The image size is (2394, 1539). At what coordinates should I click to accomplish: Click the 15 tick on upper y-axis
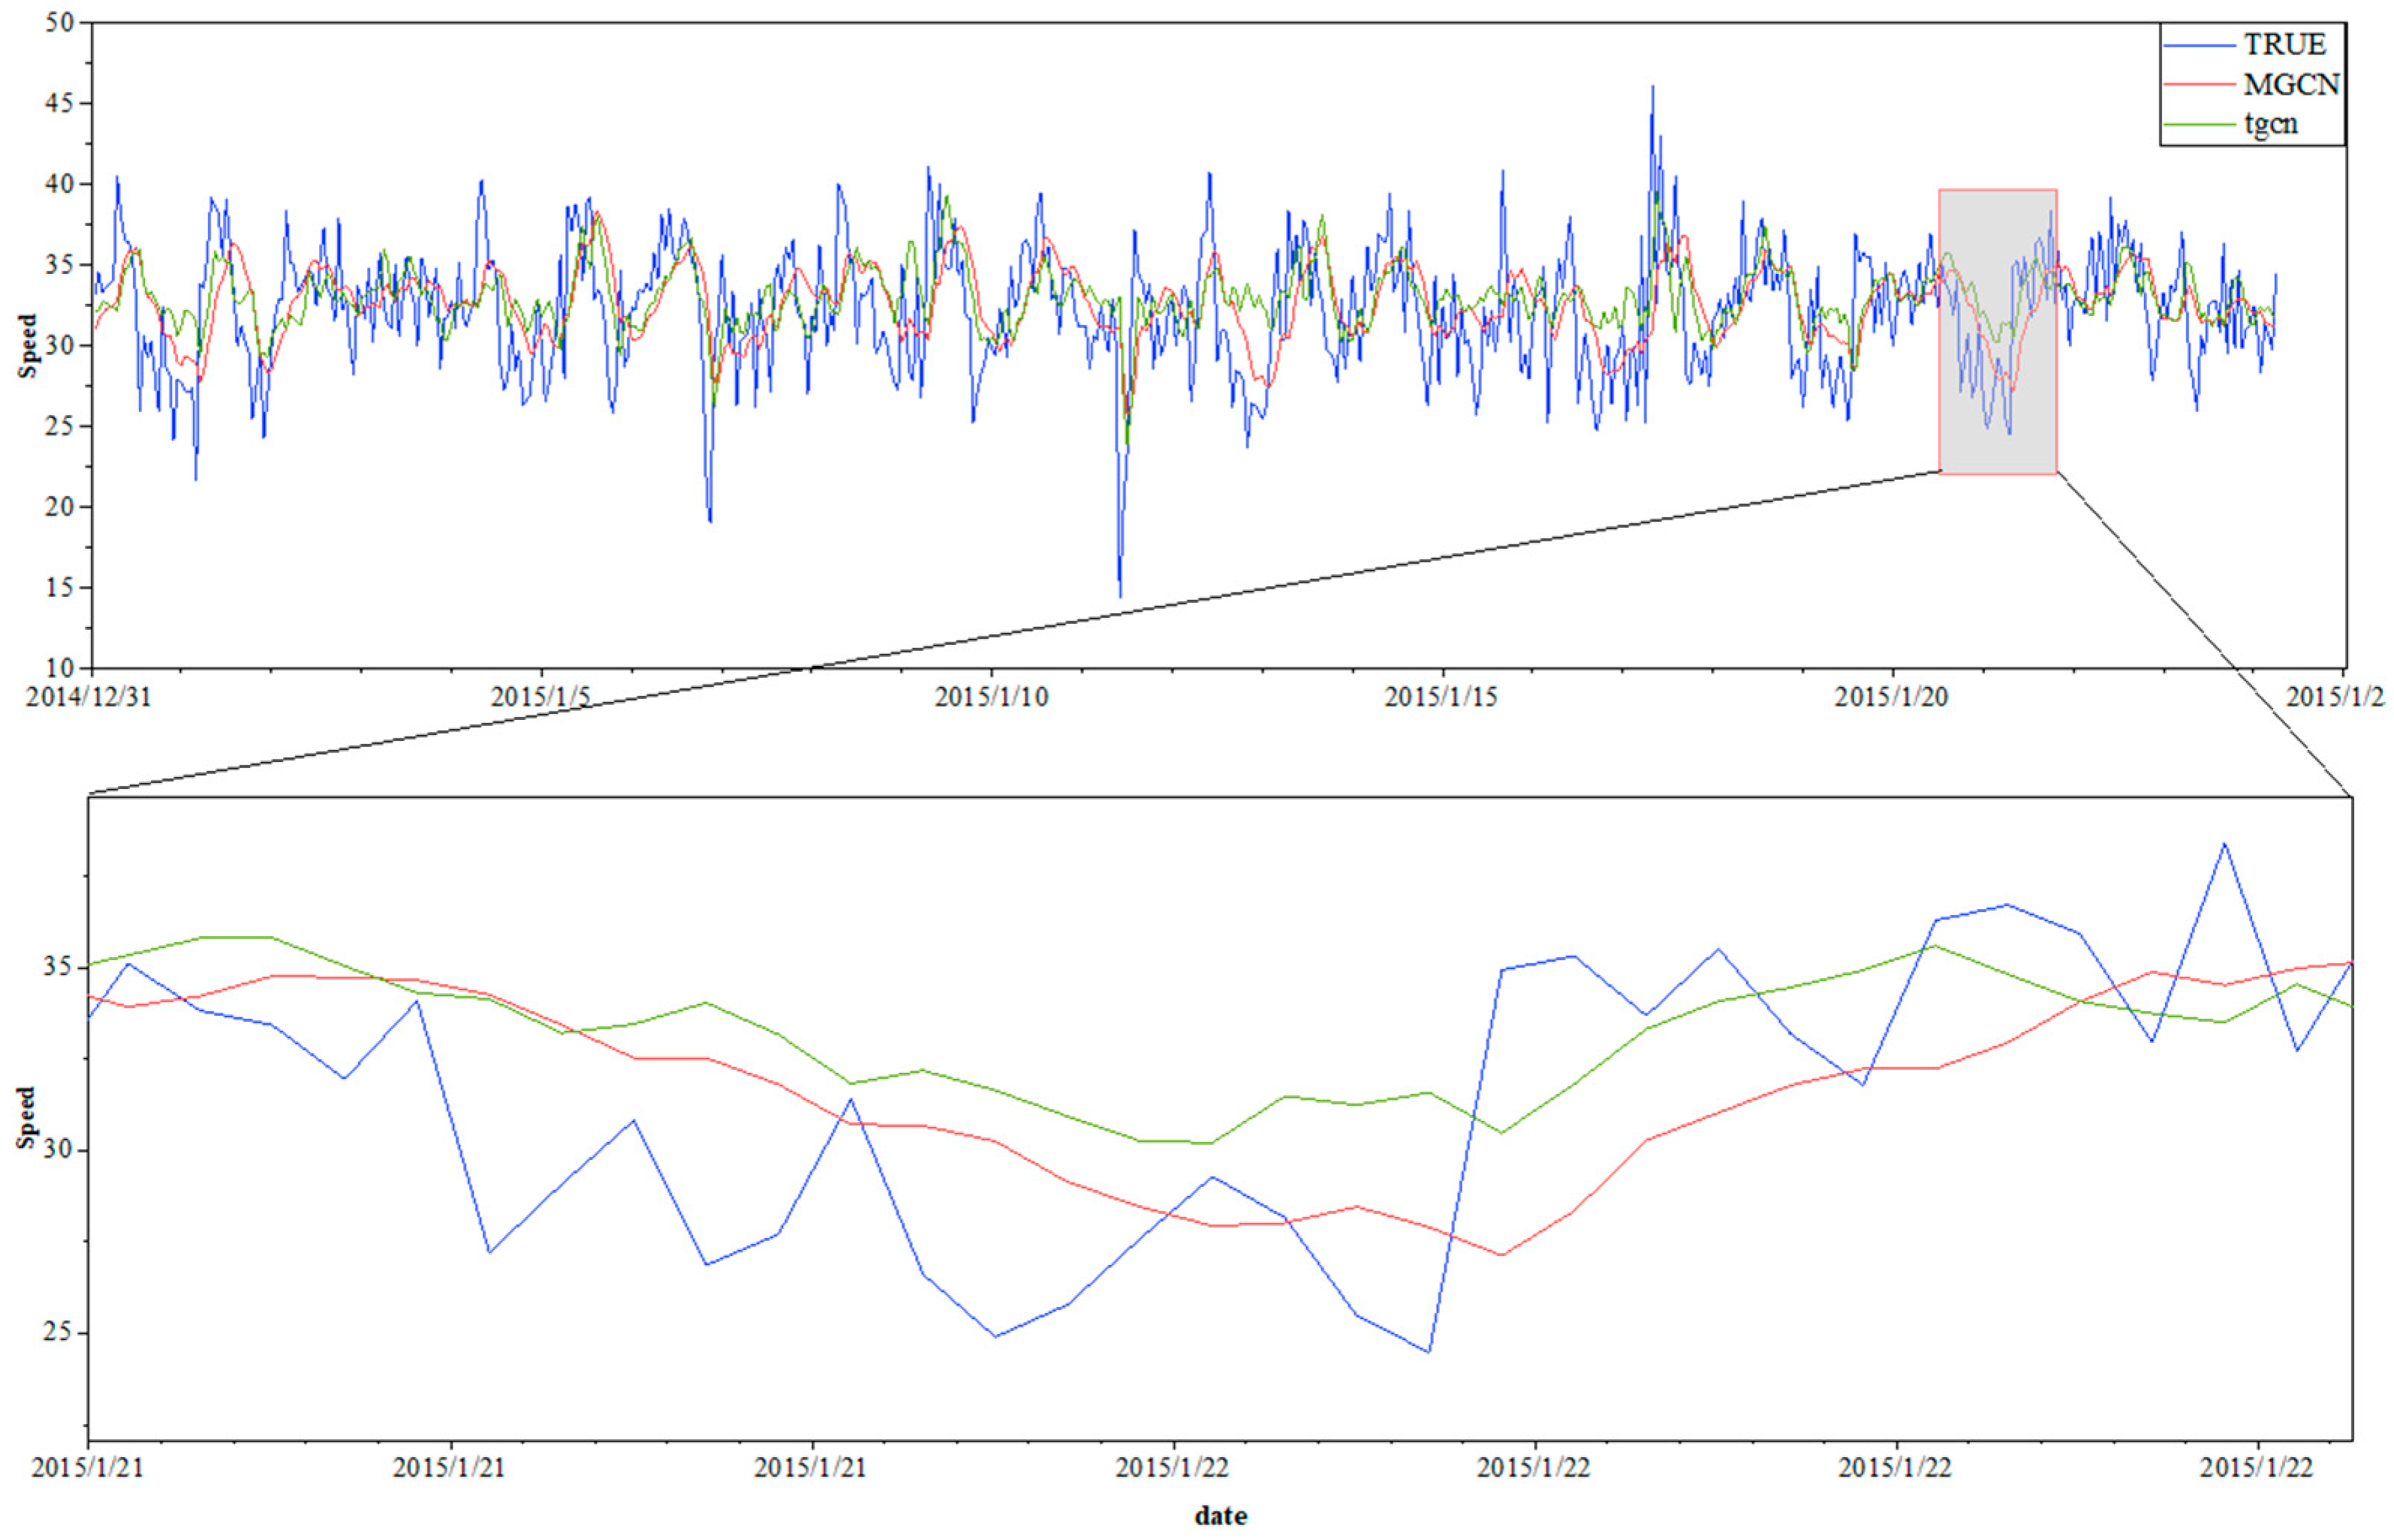coord(60,588)
